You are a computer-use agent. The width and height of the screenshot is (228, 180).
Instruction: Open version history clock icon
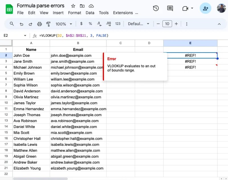click(156, 8)
